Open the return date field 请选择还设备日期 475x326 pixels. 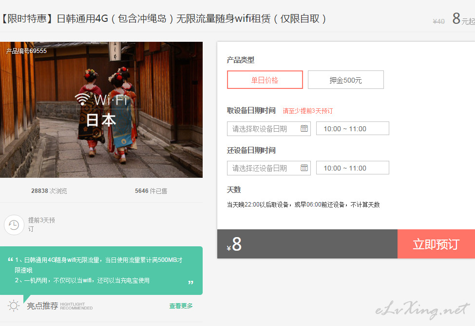(x=269, y=168)
